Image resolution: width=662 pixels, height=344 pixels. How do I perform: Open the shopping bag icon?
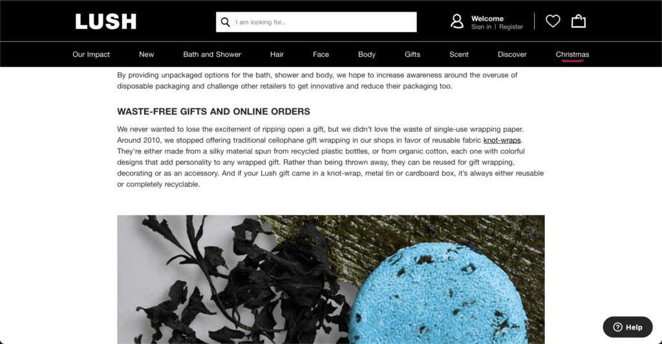pyautogui.click(x=579, y=21)
